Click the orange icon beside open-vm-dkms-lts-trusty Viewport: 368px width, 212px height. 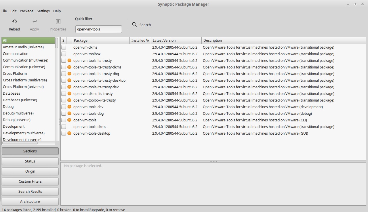point(69,93)
